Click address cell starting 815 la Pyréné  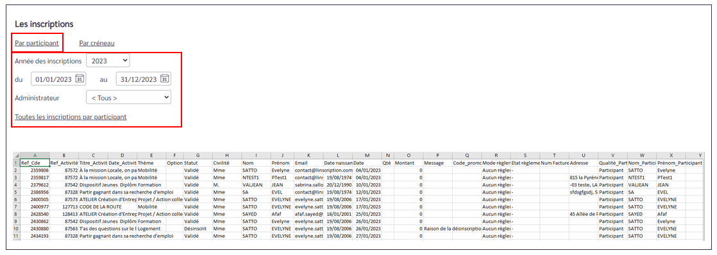[584, 177]
